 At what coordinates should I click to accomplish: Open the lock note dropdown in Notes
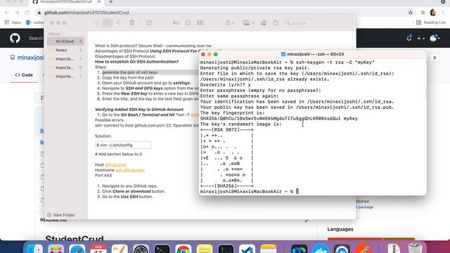point(230,22)
